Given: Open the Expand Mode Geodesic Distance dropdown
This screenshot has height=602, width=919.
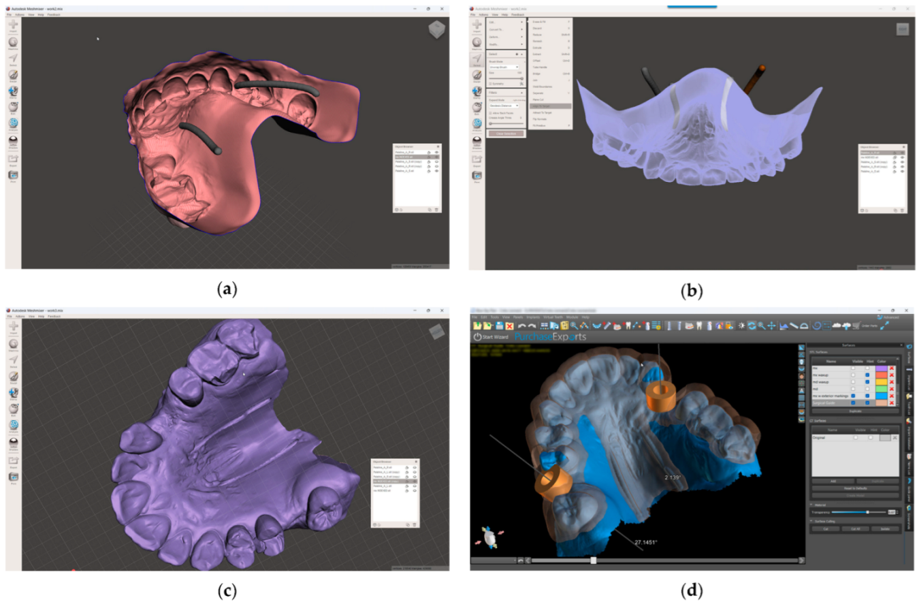Looking at the screenshot, I should pos(504,106).
